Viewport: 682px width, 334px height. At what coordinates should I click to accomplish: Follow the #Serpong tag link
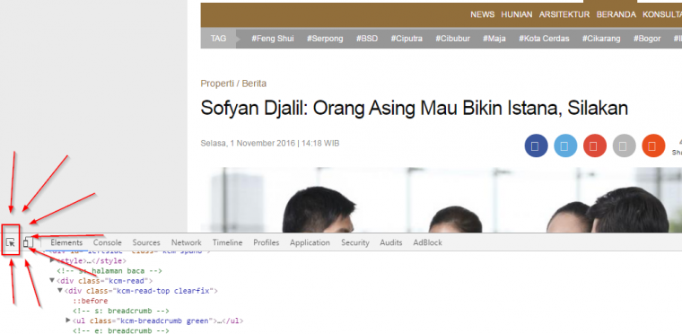(x=325, y=39)
